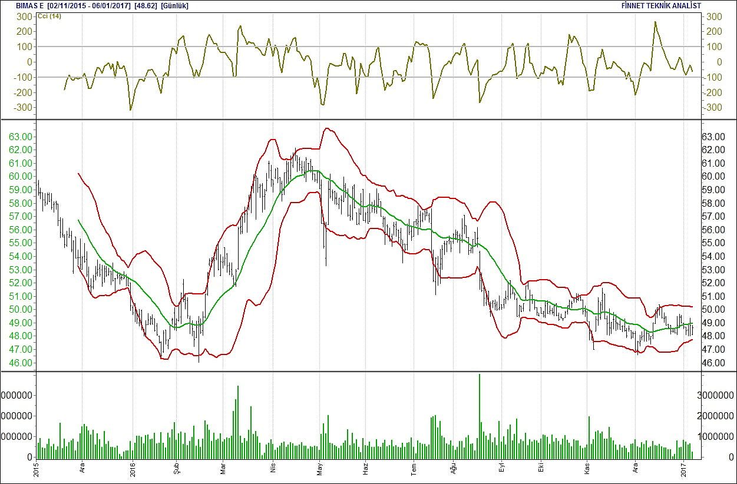The image size is (737, 484).
Task: Click -300 on the right CCI axis
Action: 712,107
